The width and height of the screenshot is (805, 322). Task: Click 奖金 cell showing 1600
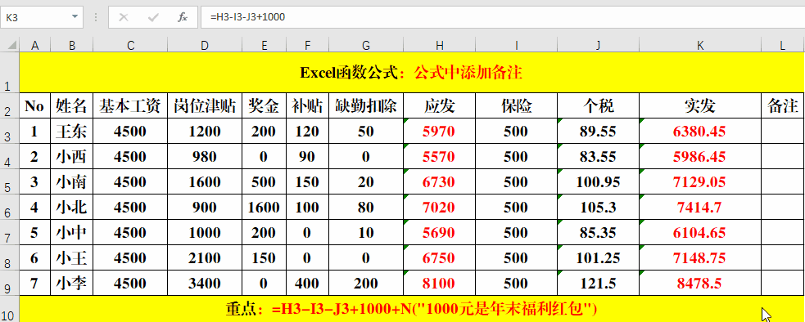[264, 207]
